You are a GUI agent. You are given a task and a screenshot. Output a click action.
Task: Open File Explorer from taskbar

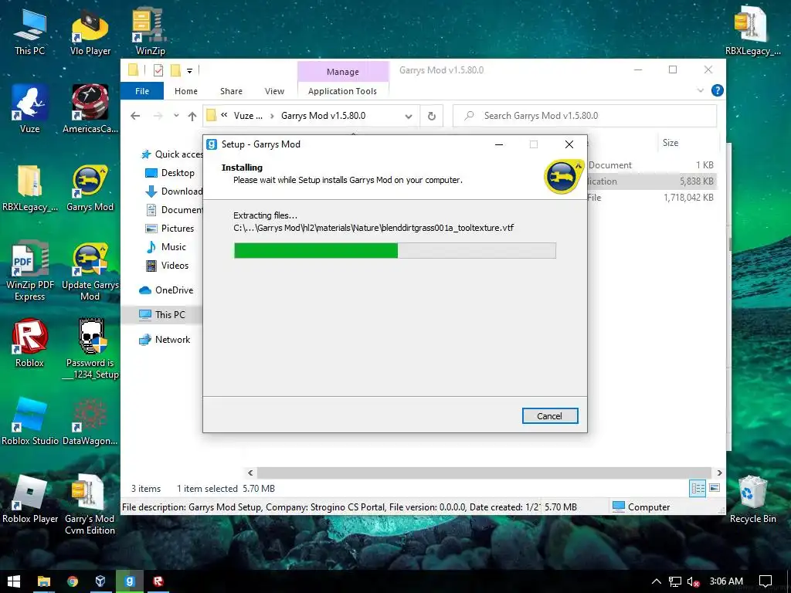44,581
